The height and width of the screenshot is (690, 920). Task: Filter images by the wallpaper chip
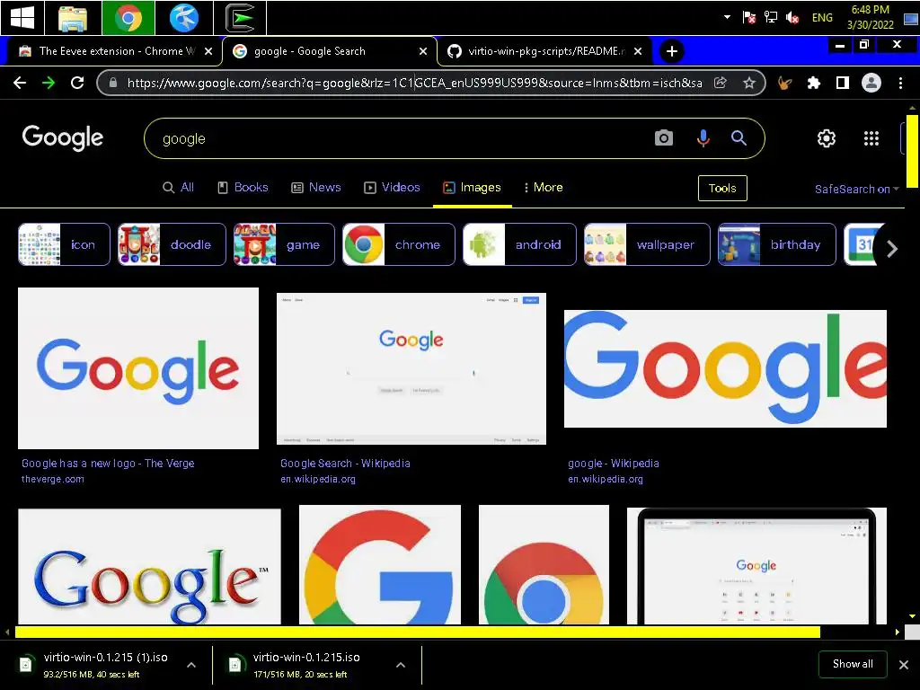647,244
